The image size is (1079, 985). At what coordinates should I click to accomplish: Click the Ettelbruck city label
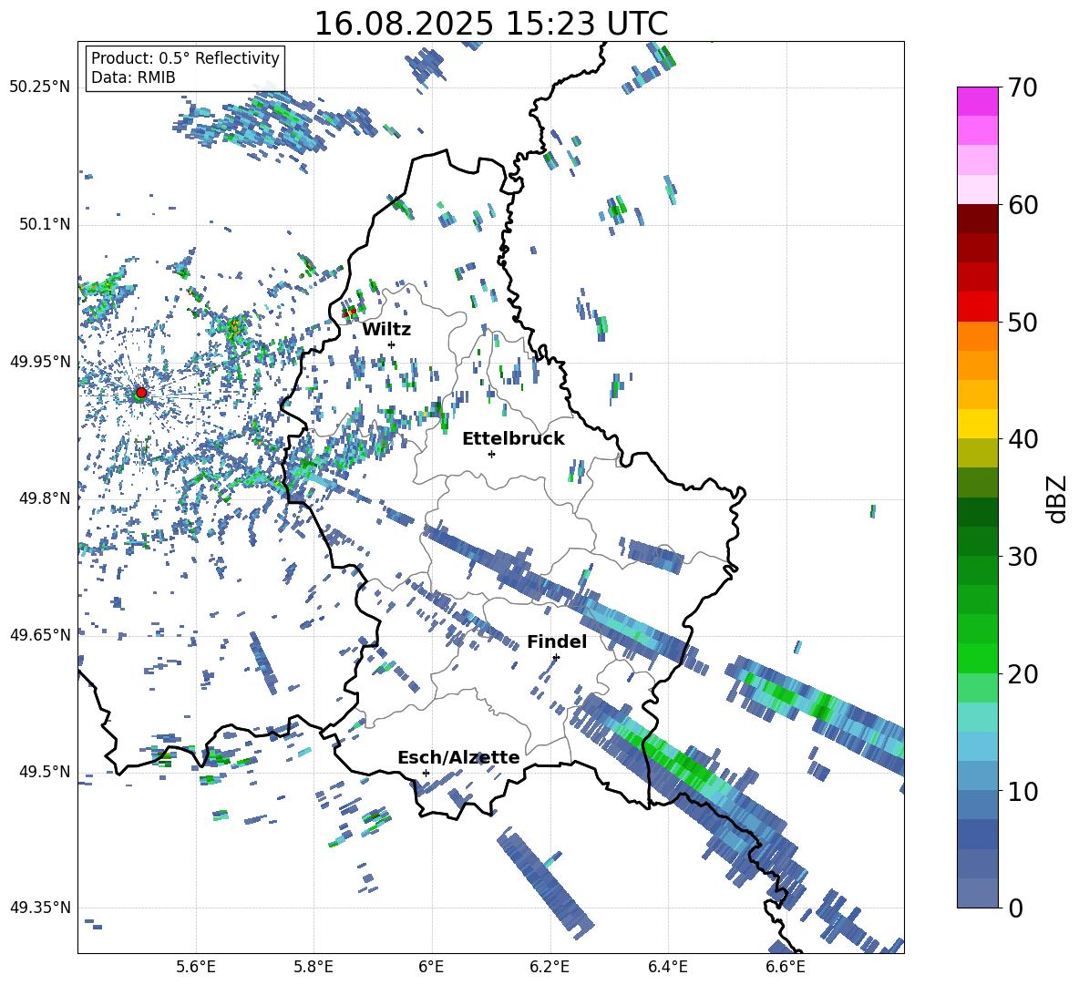point(513,439)
